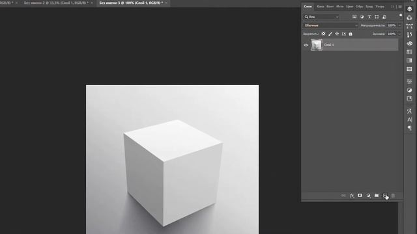Click the link layers icon
The width and height of the screenshot is (417, 234).
tap(343, 196)
